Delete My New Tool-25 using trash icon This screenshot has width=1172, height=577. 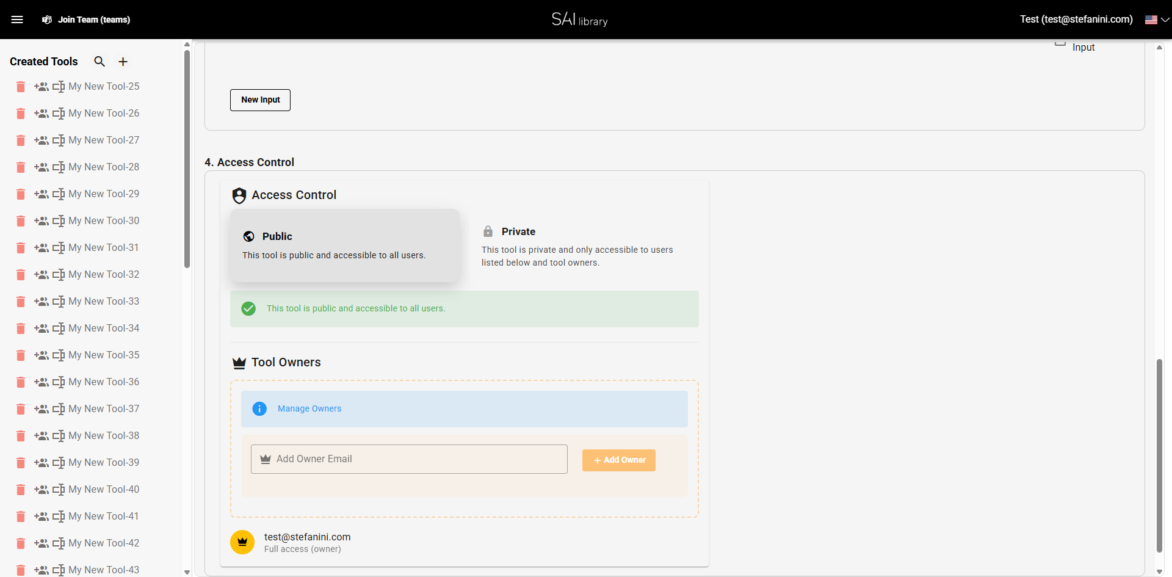[x=21, y=87]
